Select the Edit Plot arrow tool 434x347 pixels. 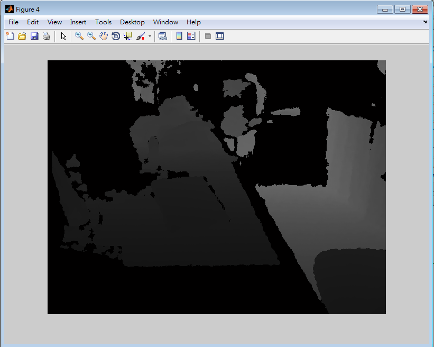[63, 36]
